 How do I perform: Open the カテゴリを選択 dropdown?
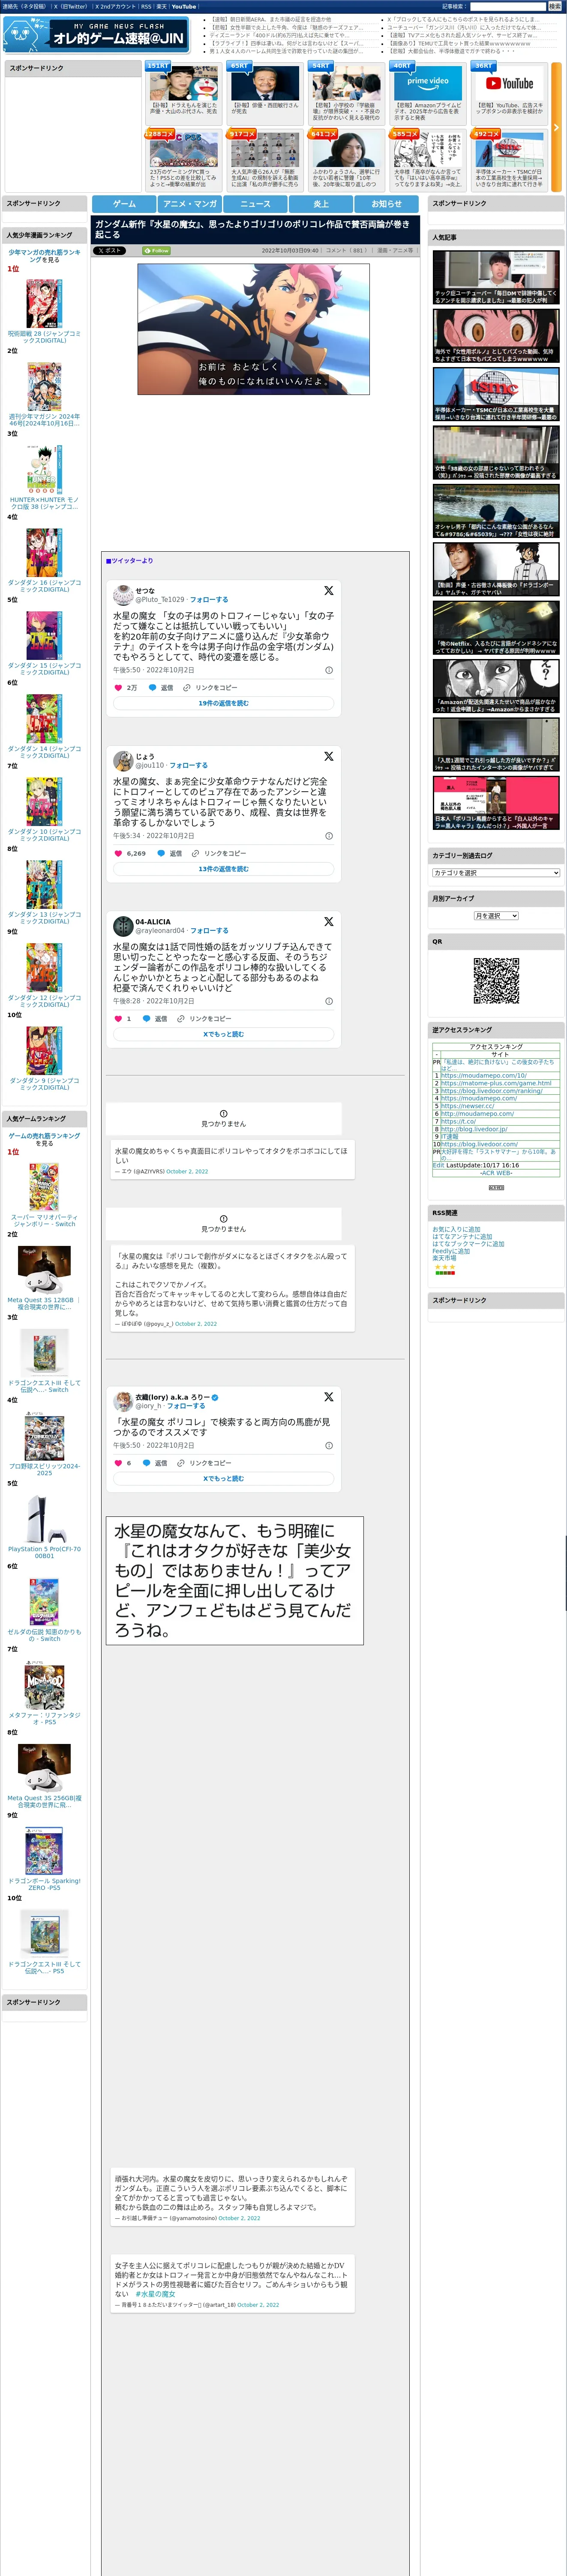496,872
